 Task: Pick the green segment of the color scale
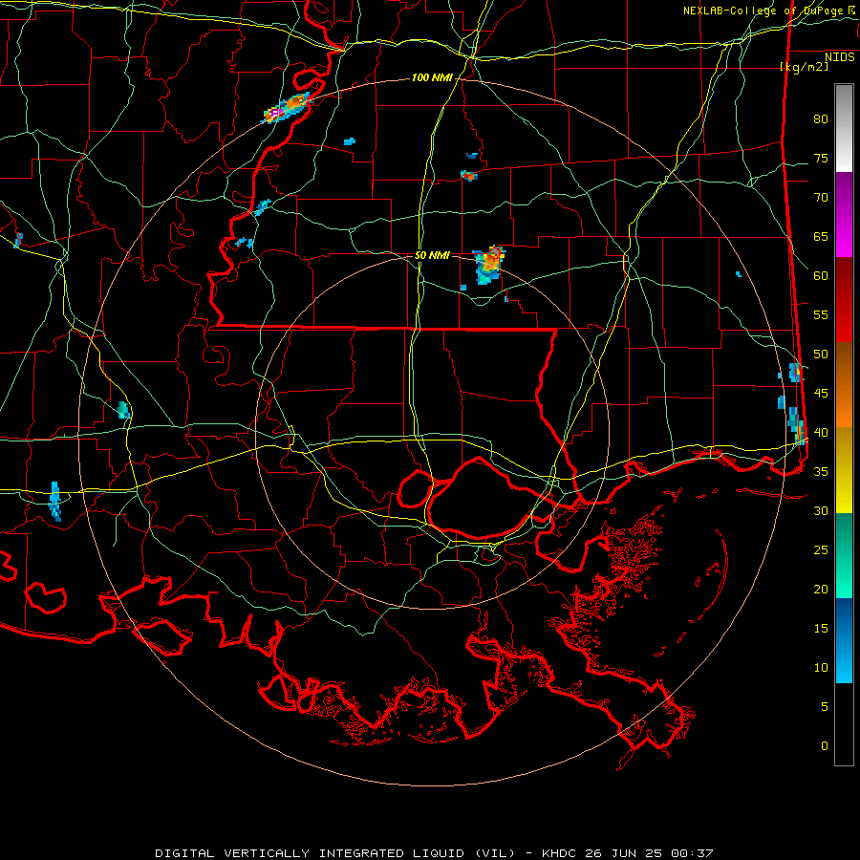844,555
